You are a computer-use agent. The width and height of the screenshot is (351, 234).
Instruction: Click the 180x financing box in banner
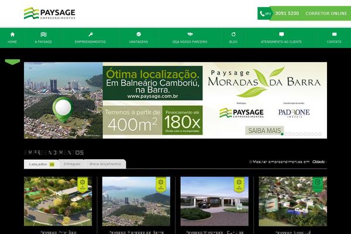coord(183,121)
